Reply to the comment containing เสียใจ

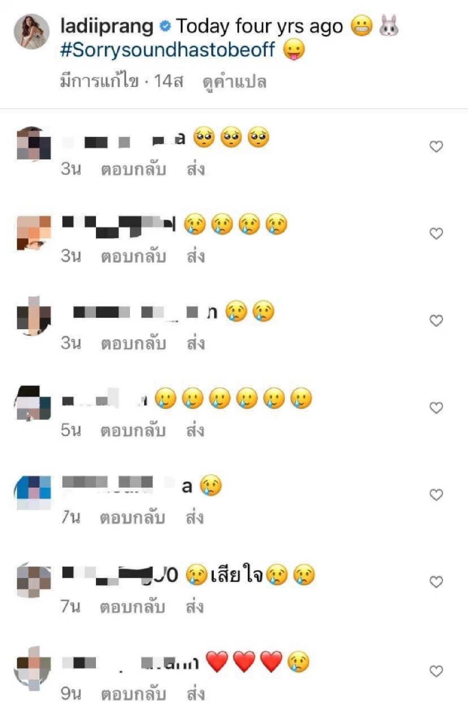pyautogui.click(x=133, y=607)
